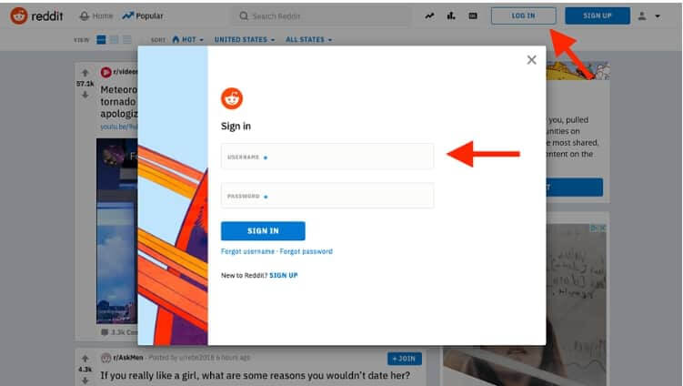Go to the Home tab

pos(95,16)
